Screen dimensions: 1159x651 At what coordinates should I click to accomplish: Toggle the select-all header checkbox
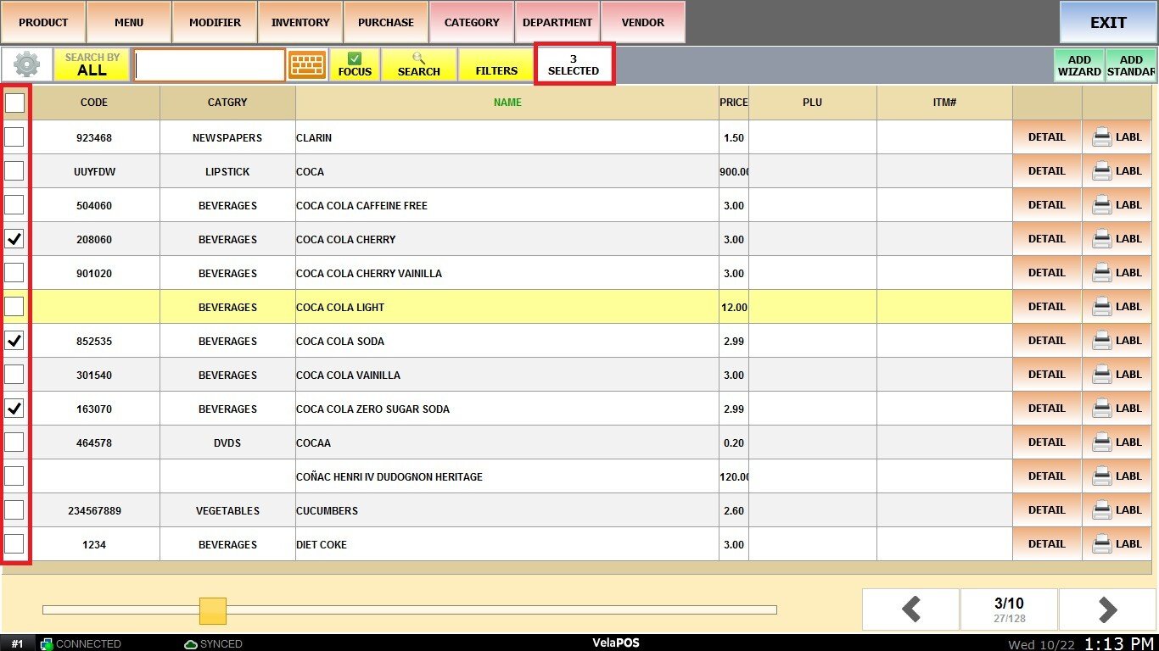click(x=14, y=103)
